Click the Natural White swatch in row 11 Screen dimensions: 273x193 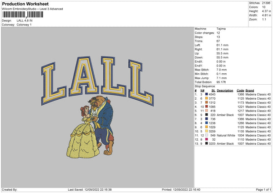(207, 135)
